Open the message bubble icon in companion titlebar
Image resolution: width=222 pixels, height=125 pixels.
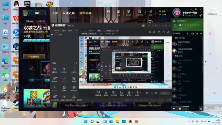(x=149, y=26)
